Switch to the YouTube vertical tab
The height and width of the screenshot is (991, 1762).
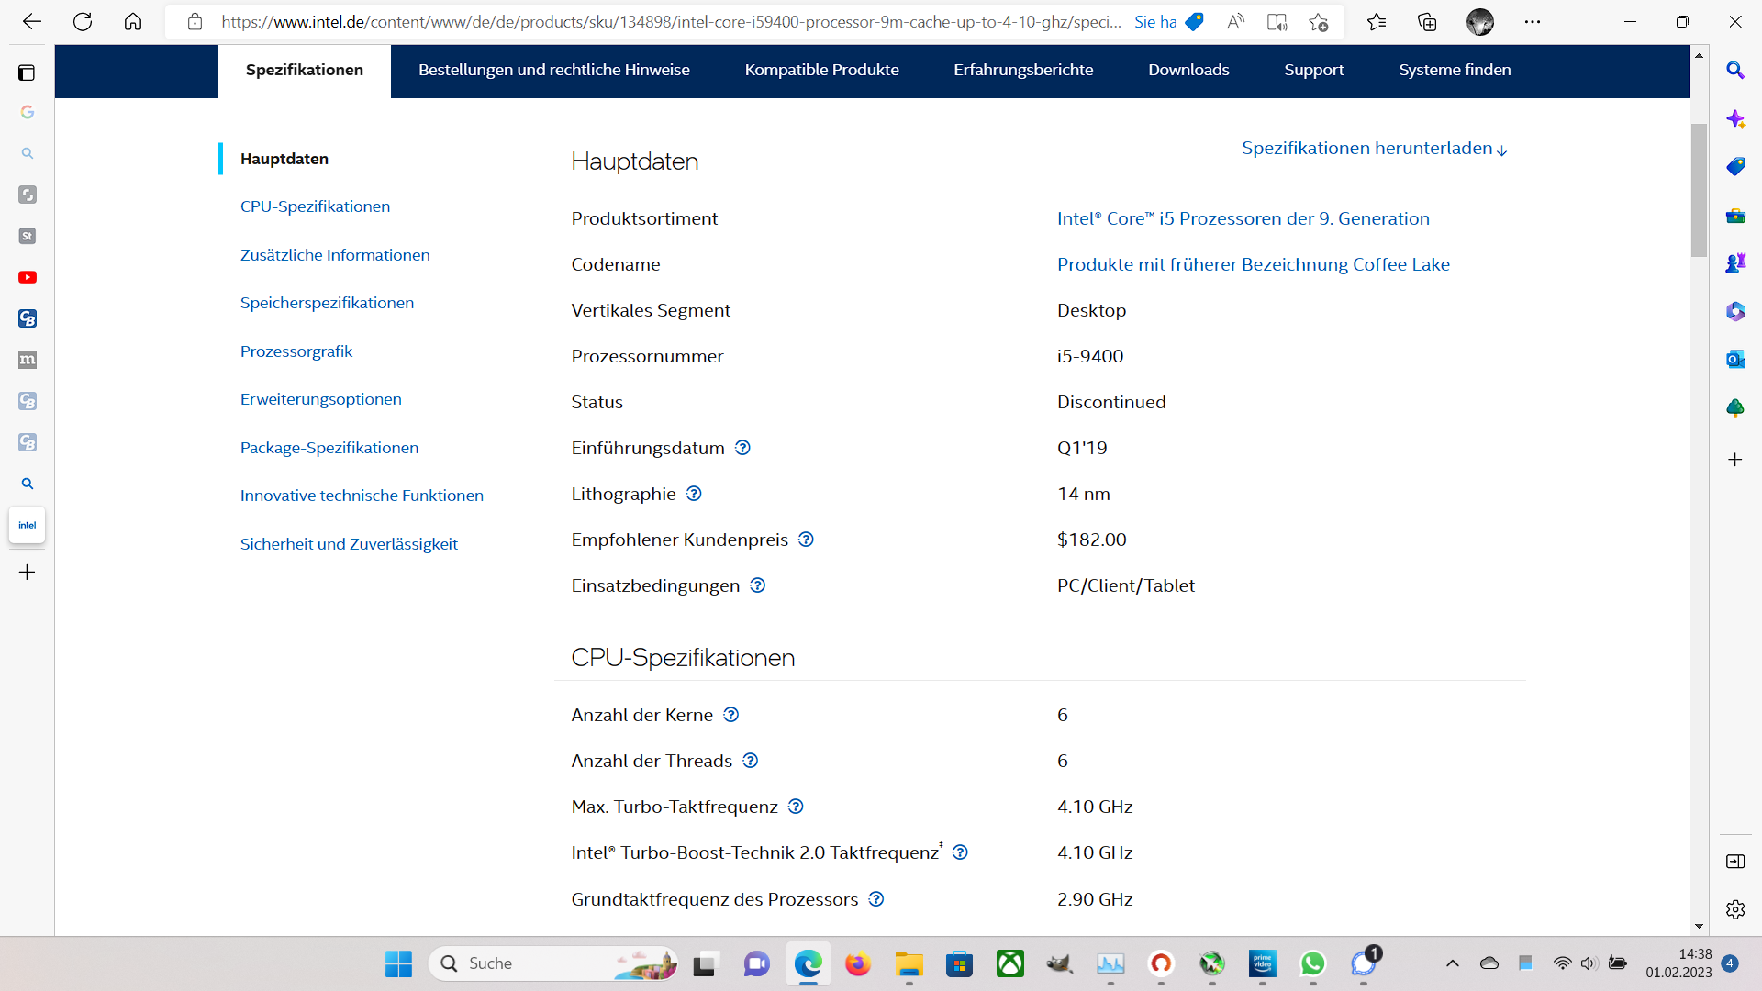pyautogui.click(x=28, y=277)
